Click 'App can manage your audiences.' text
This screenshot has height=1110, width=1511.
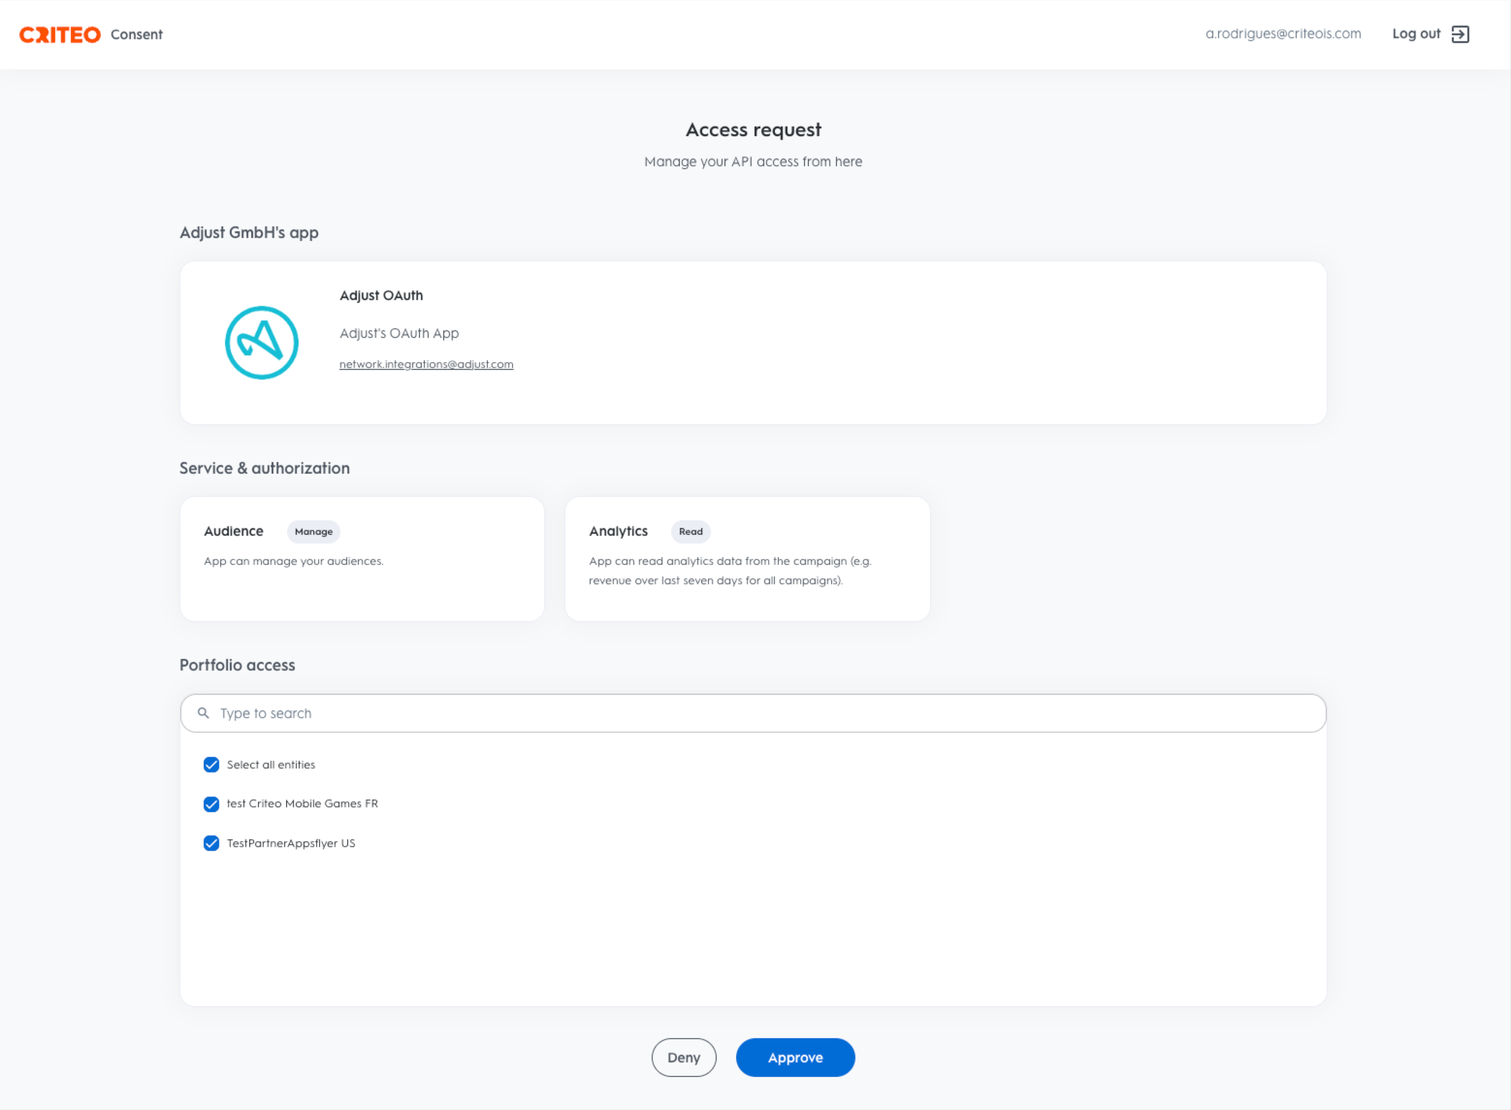pyautogui.click(x=293, y=561)
